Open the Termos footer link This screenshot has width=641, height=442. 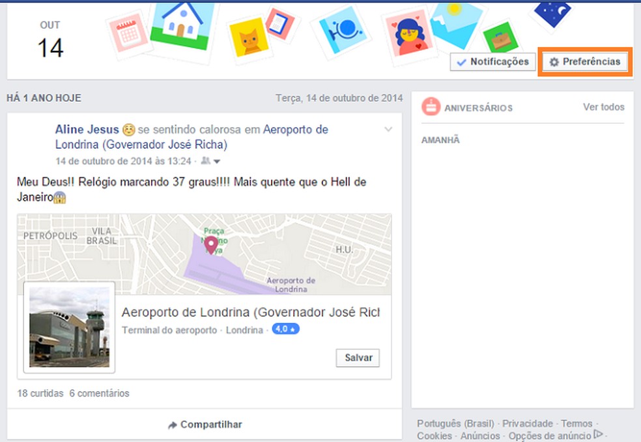coord(577,424)
